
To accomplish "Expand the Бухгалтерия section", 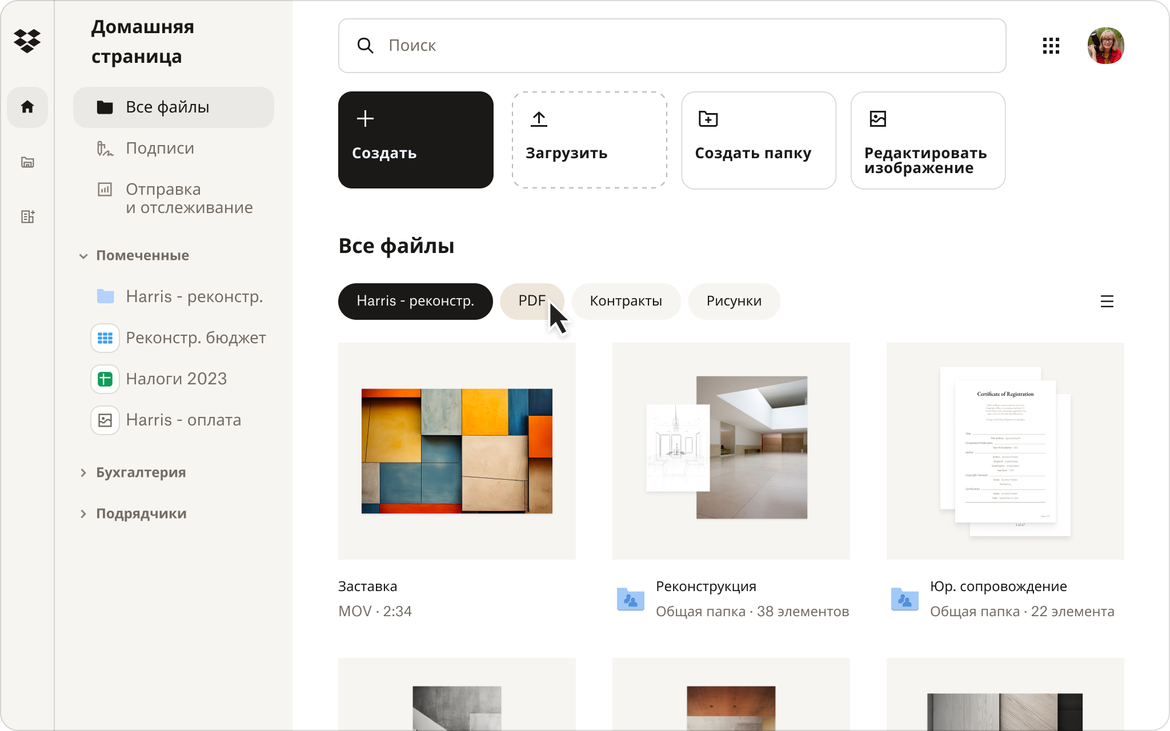I will (x=83, y=473).
